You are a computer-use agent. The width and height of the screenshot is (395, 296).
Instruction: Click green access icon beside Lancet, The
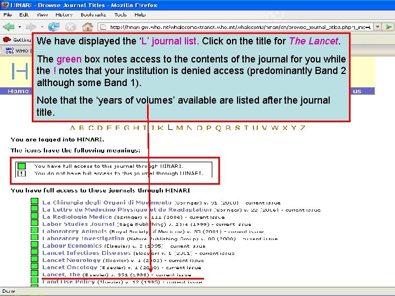point(35,273)
